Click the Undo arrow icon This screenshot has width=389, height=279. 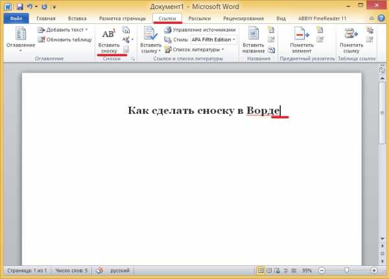[x=30, y=6]
